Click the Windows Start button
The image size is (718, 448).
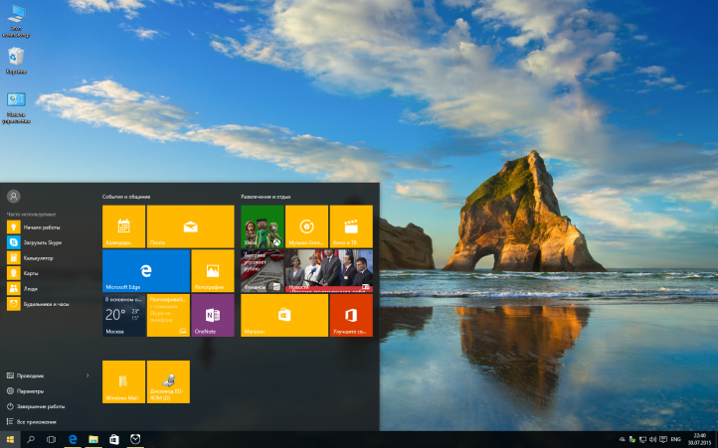tap(10, 440)
